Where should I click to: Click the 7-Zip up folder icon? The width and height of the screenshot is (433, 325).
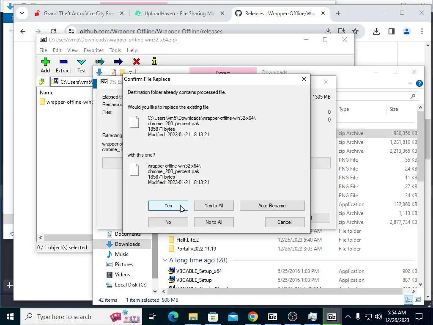point(42,82)
